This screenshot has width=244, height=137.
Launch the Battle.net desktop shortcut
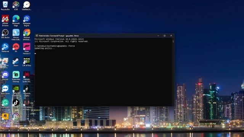5,48
